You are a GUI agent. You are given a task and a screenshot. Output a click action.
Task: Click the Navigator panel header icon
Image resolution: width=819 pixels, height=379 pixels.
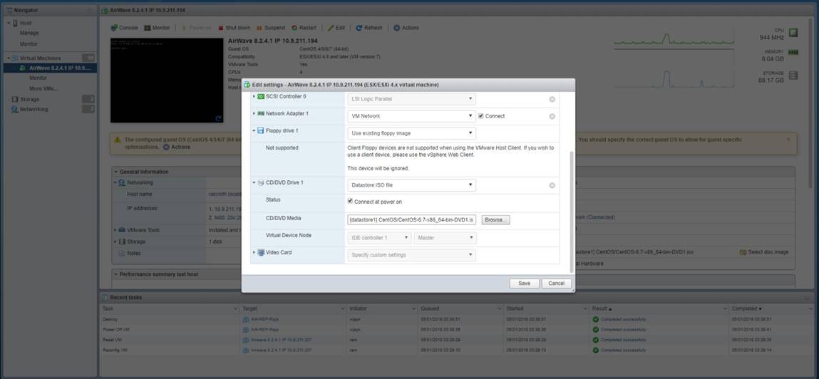tap(9, 10)
